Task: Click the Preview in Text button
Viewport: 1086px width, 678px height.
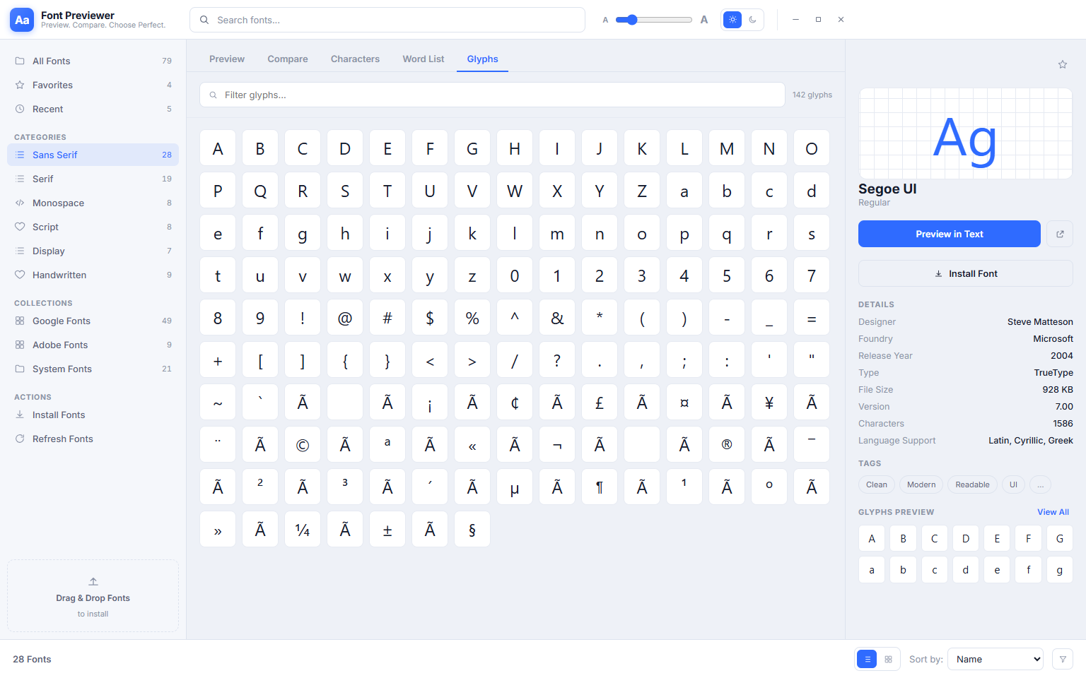Action: 950,234
